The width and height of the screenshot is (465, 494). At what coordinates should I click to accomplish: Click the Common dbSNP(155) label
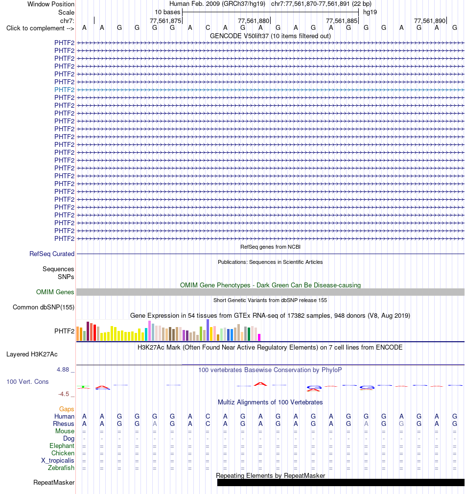(x=44, y=307)
